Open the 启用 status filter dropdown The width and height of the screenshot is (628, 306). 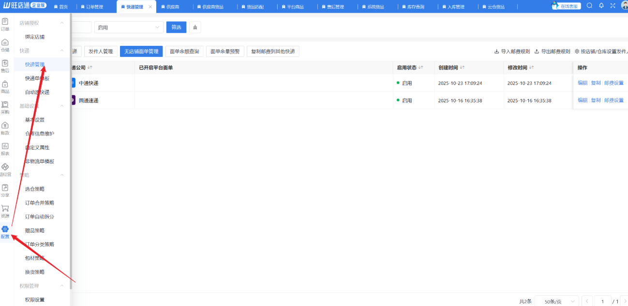pyautogui.click(x=128, y=28)
